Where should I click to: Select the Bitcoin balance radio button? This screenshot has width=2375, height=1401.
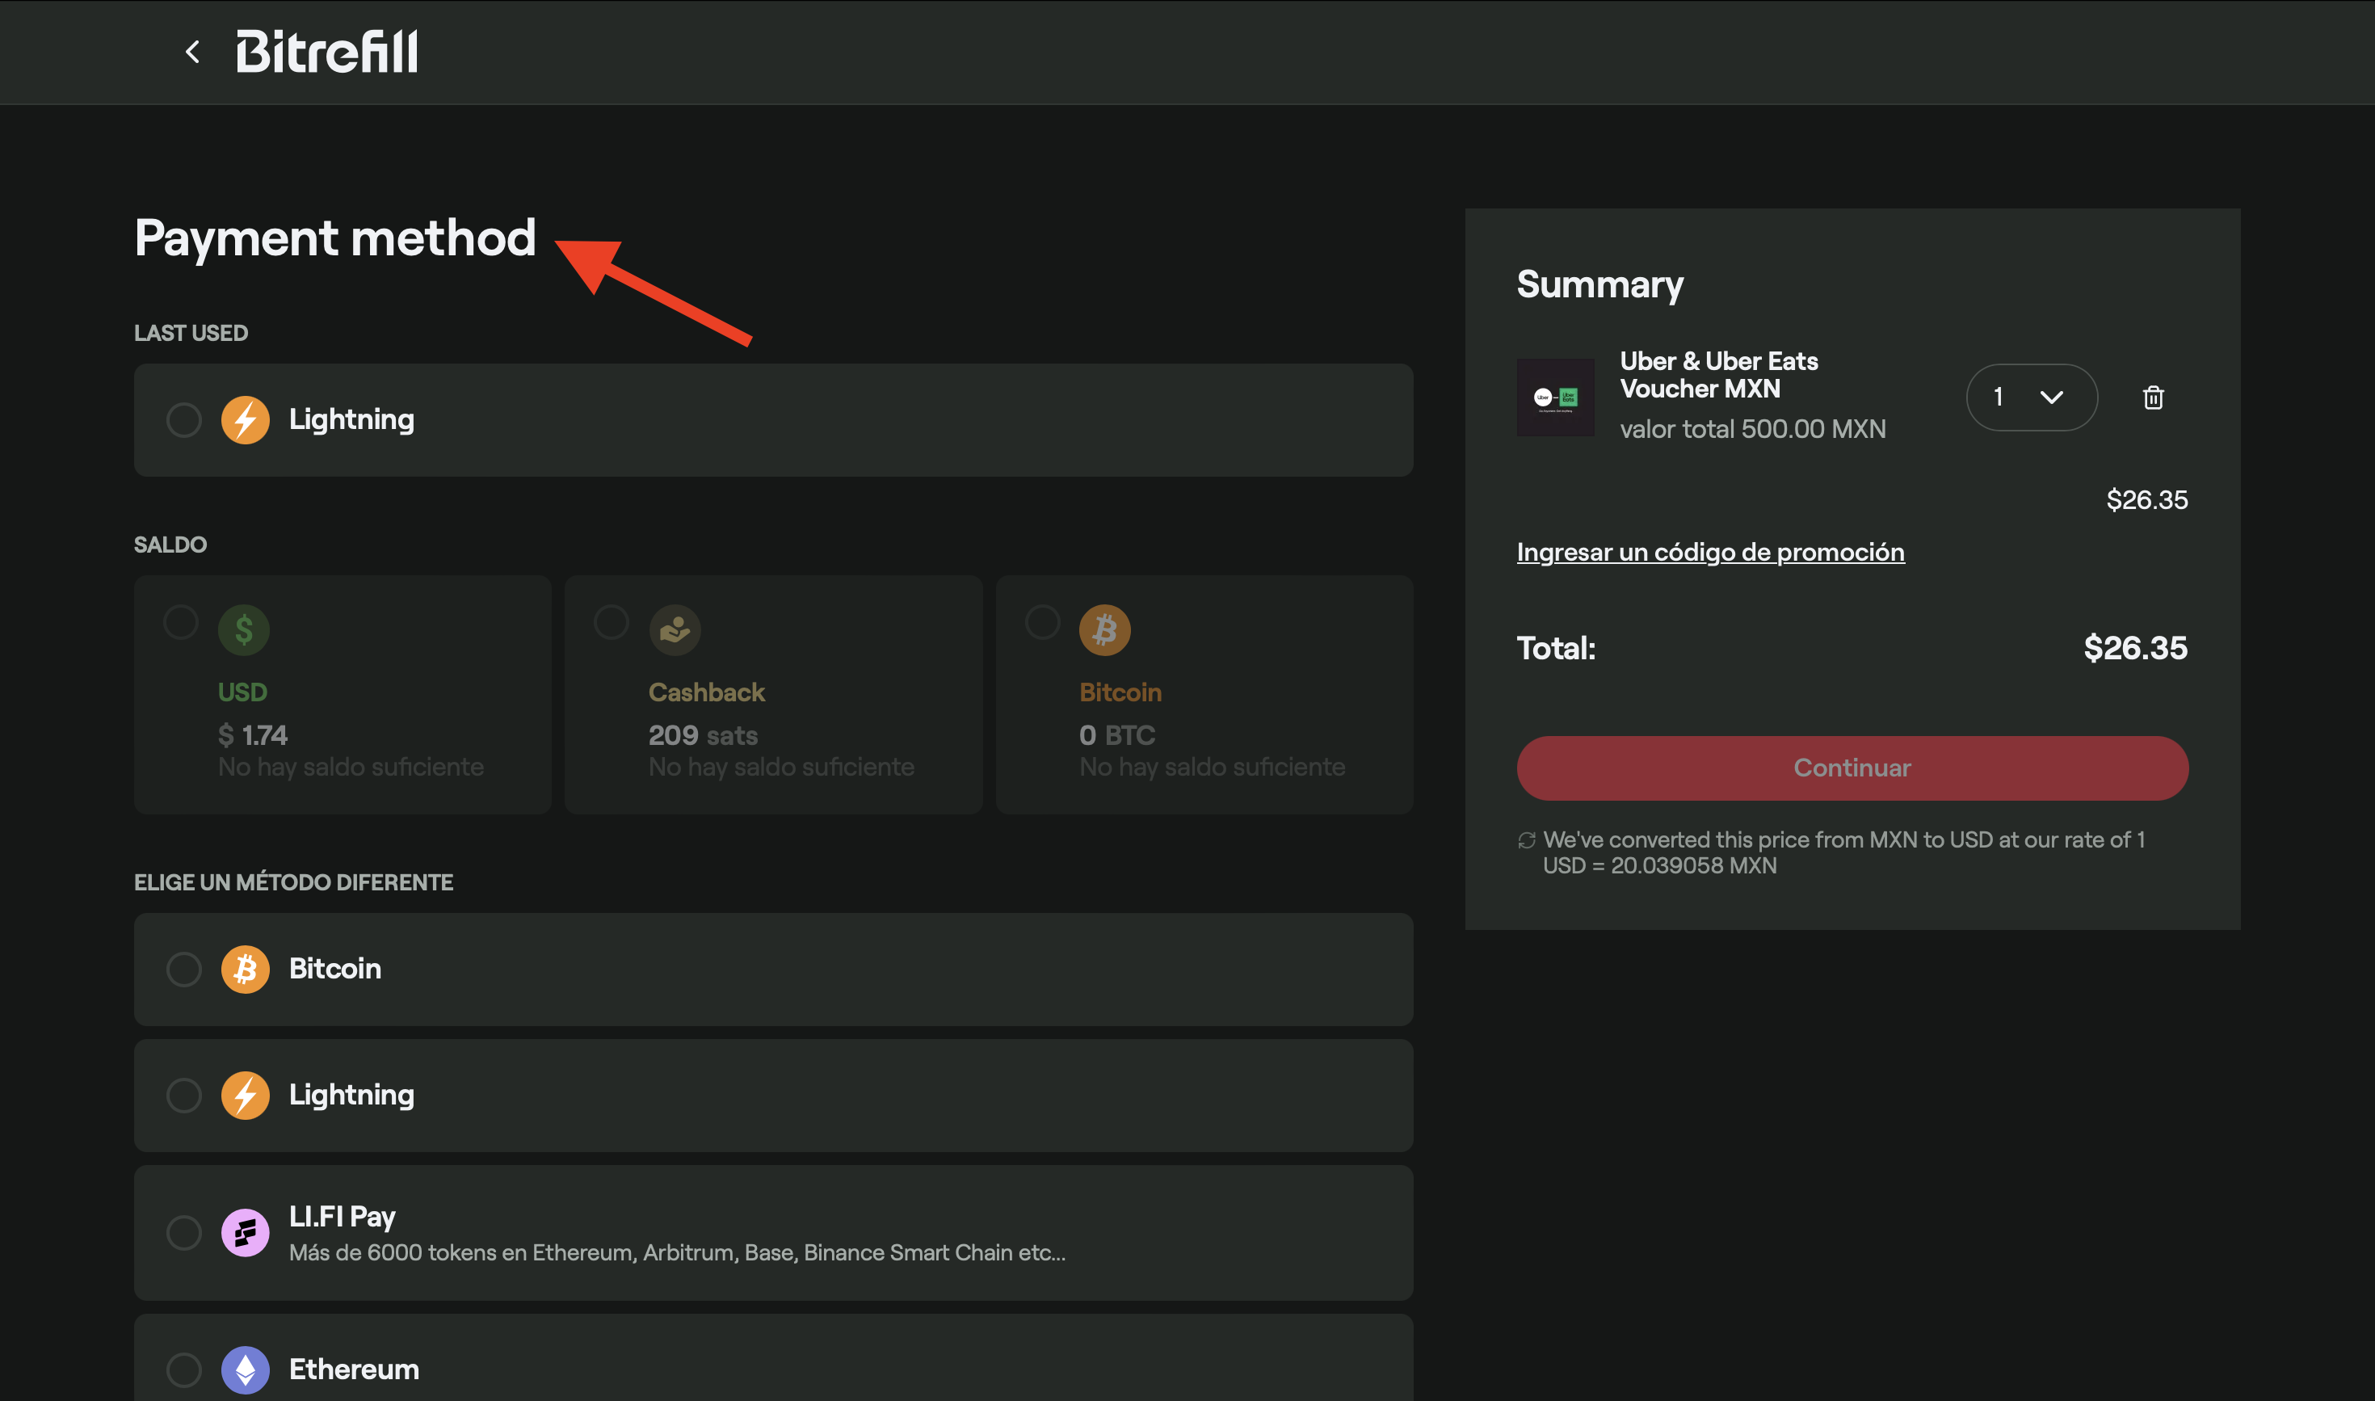(x=1042, y=622)
